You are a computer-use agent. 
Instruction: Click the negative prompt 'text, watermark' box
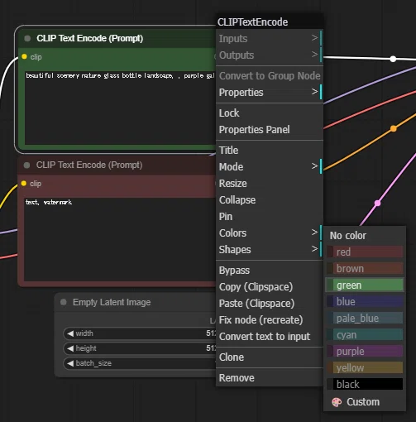120,239
